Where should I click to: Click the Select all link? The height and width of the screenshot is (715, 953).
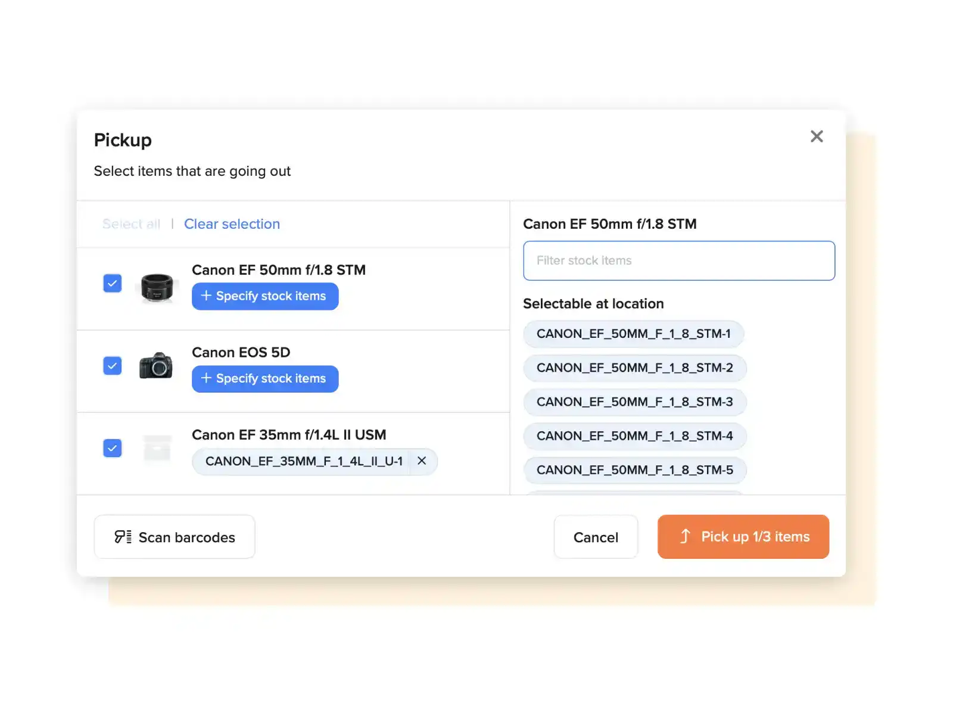click(131, 224)
